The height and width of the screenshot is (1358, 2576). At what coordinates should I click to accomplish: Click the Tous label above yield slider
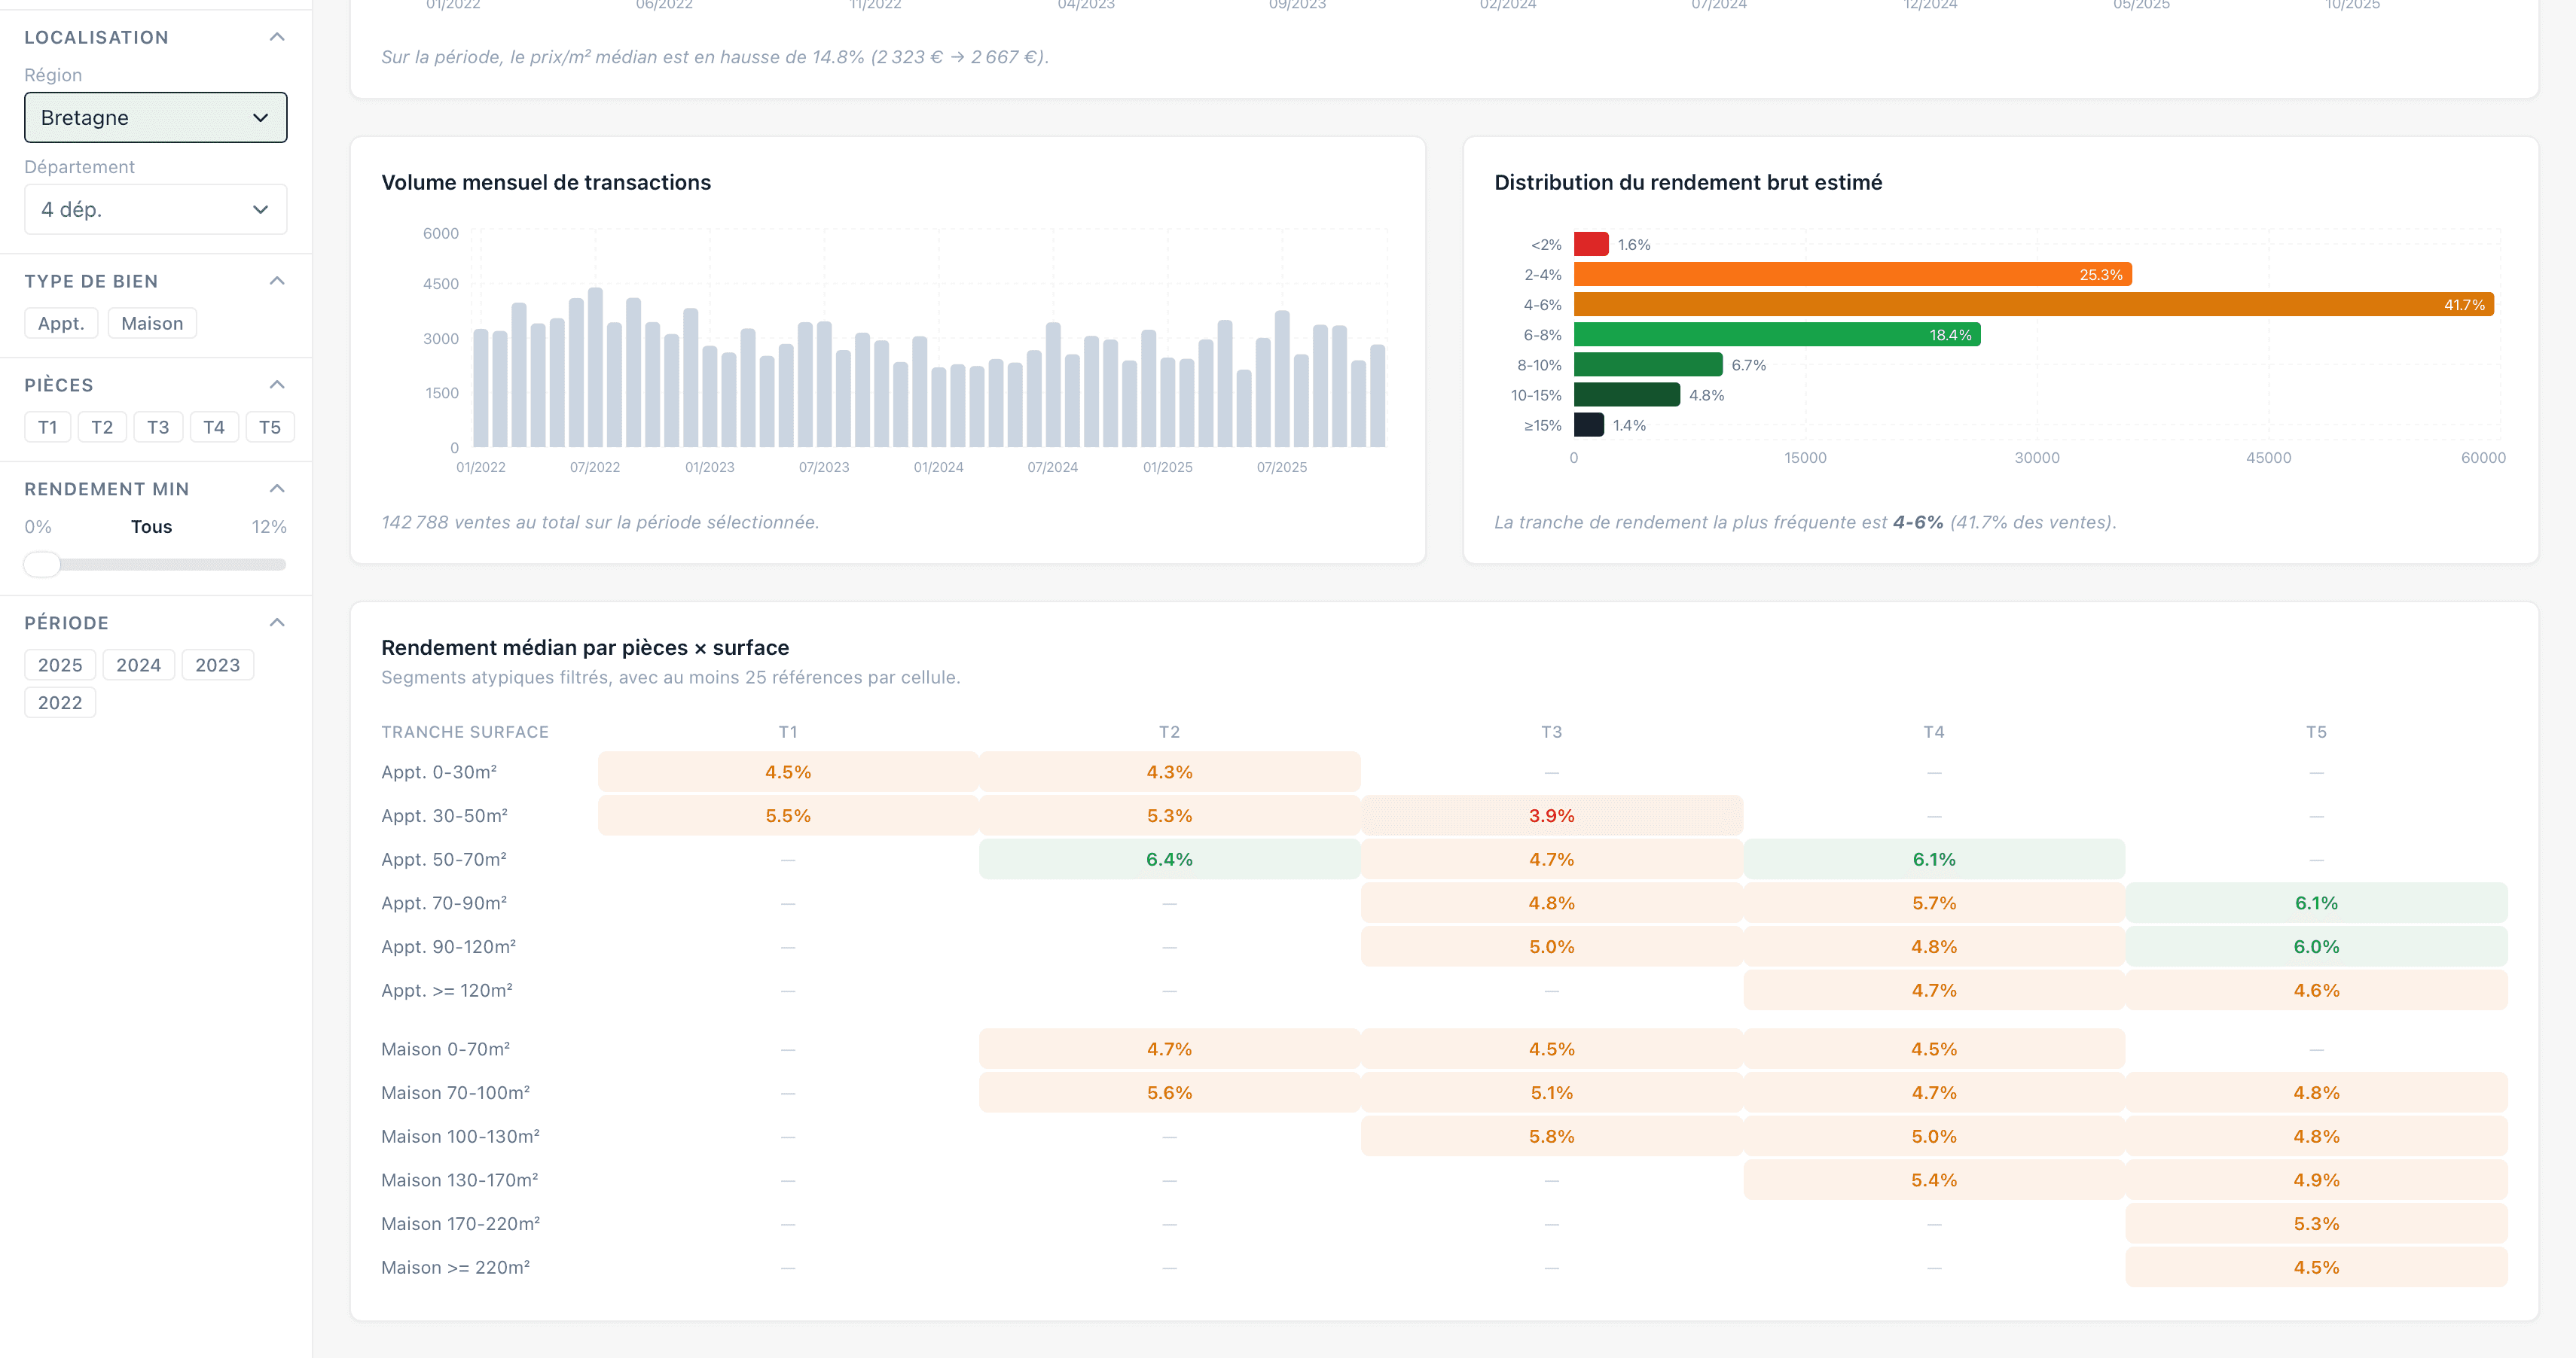coord(151,527)
